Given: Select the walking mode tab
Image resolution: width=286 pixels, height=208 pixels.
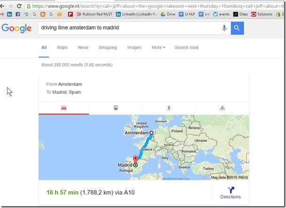Looking at the screenshot, I should [169, 108].
